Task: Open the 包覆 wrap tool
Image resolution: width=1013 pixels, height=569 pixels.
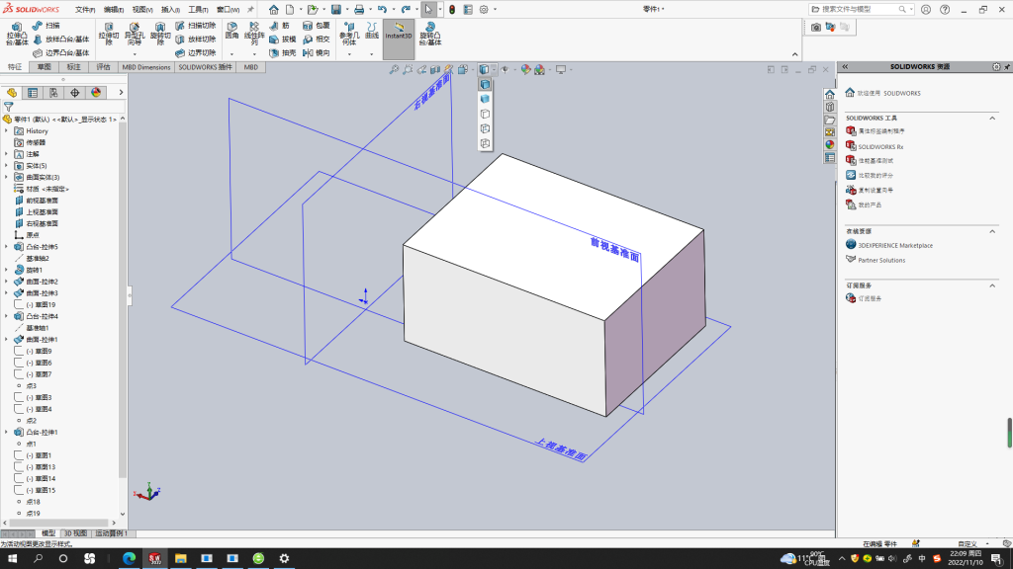Action: (317, 26)
